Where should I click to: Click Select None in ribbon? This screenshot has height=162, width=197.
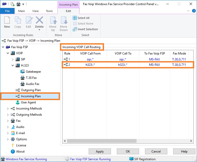83,24
